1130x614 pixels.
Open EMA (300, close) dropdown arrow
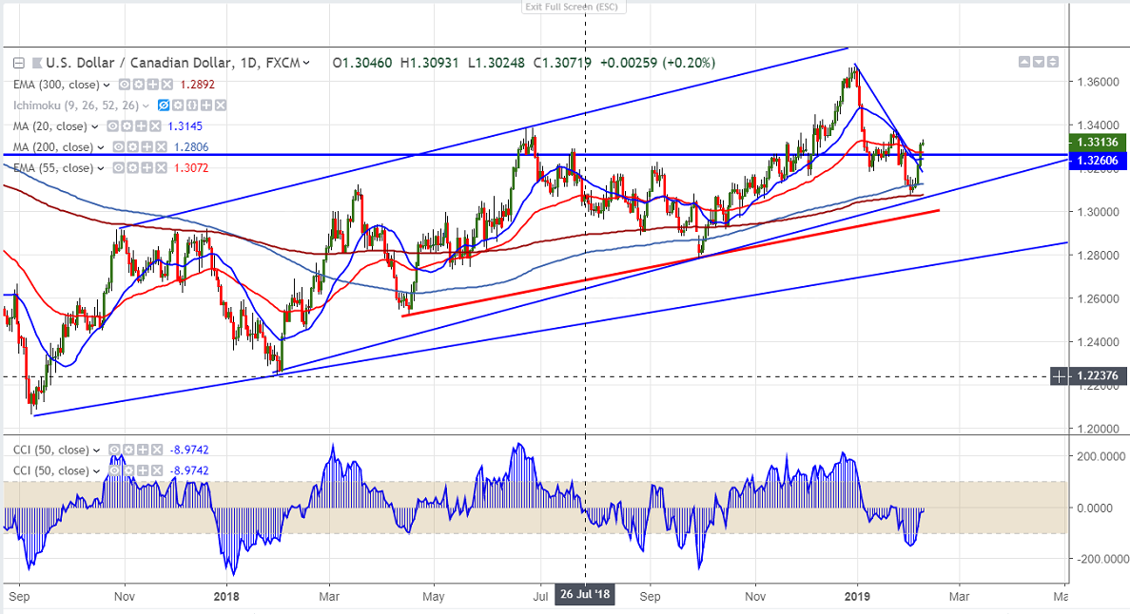click(107, 85)
